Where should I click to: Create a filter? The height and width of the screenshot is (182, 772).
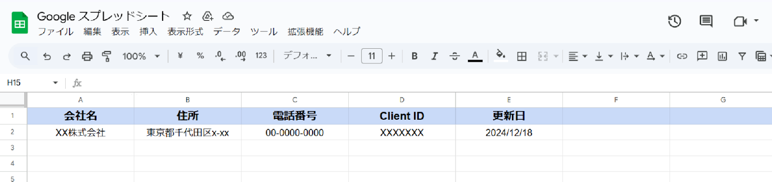point(742,56)
